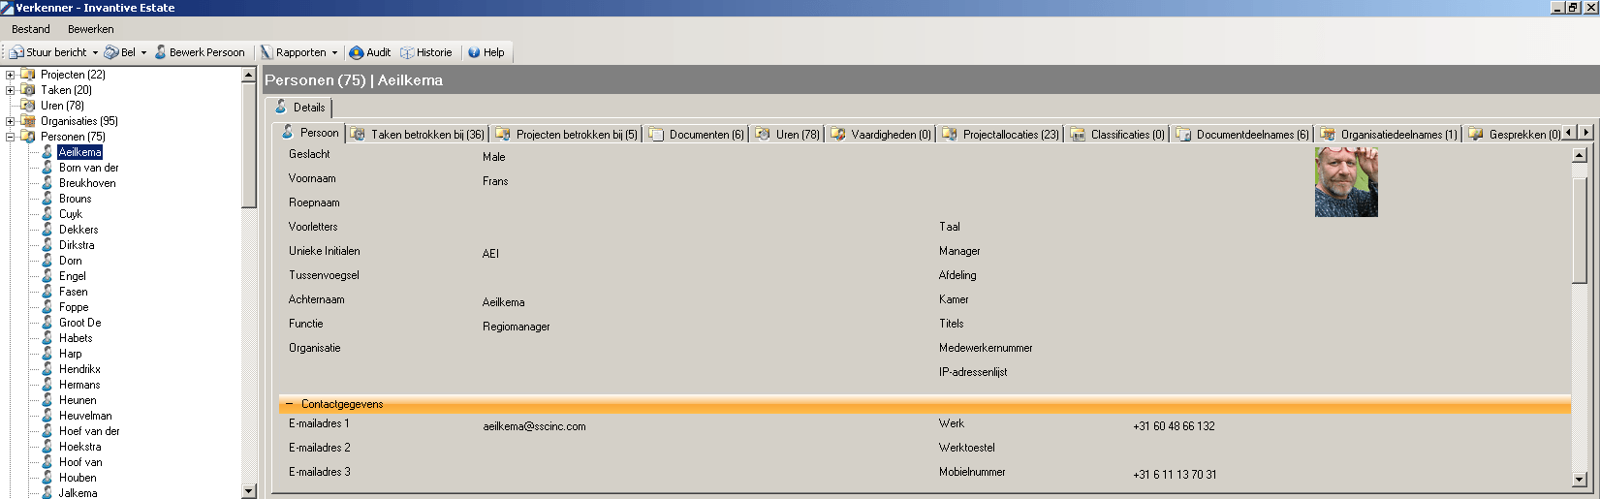The image size is (1600, 499).
Task: Open the Stuur bericht dropdown arrow
Action: click(x=95, y=53)
